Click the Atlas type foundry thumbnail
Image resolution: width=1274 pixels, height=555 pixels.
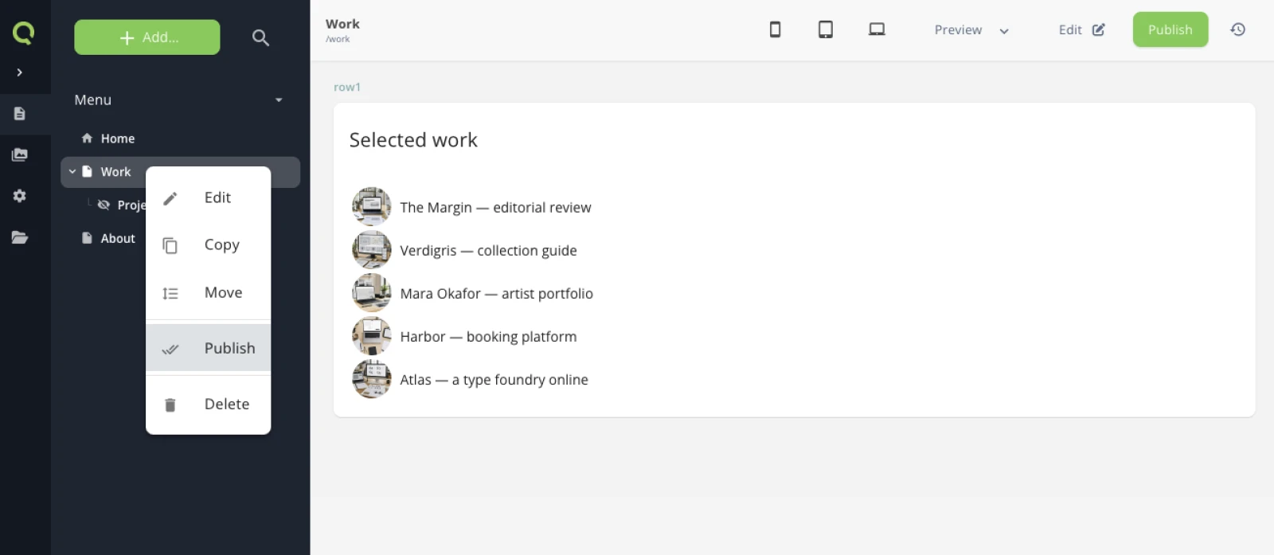point(372,379)
